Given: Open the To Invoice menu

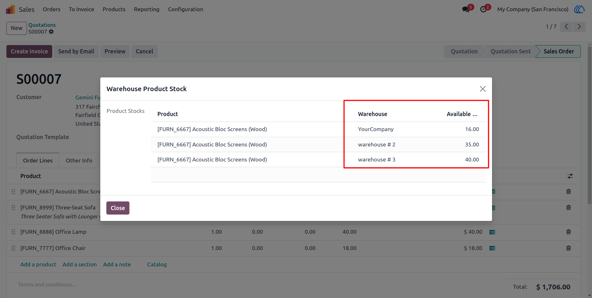Looking at the screenshot, I should 81,9.
